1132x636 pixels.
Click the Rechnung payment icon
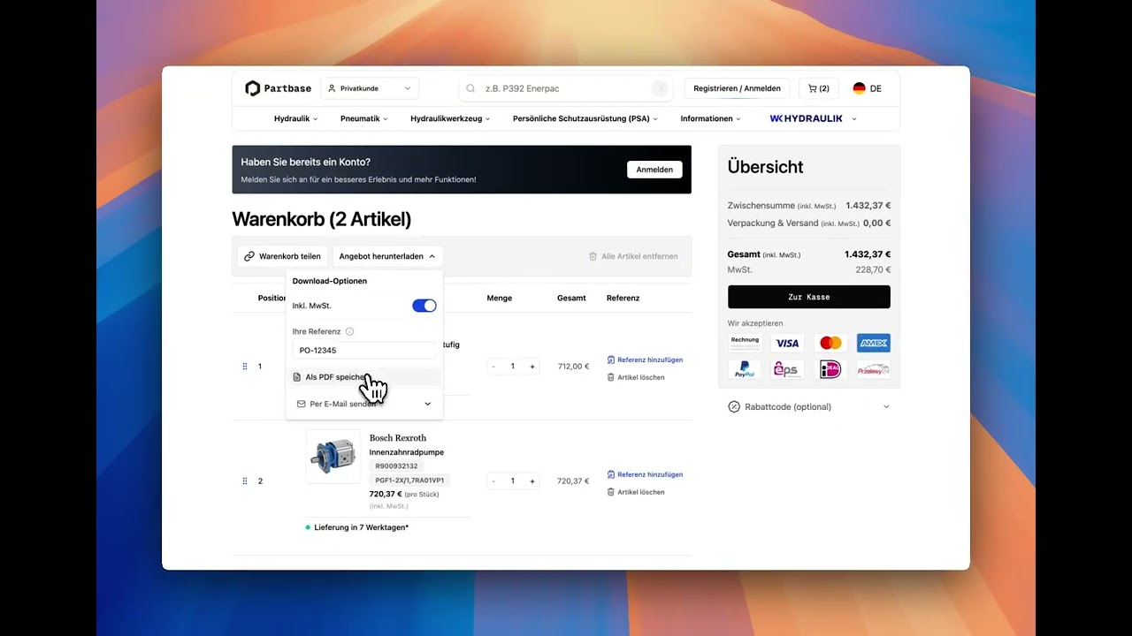745,343
